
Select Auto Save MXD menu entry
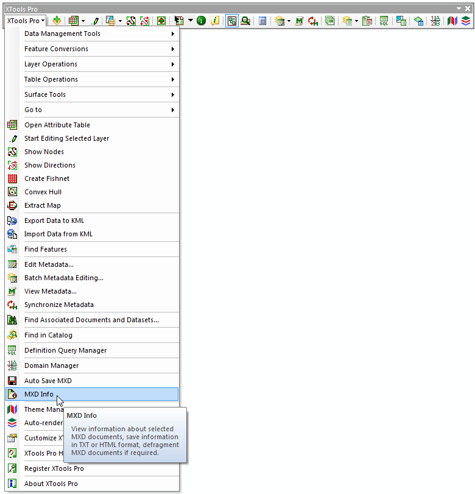point(93,381)
